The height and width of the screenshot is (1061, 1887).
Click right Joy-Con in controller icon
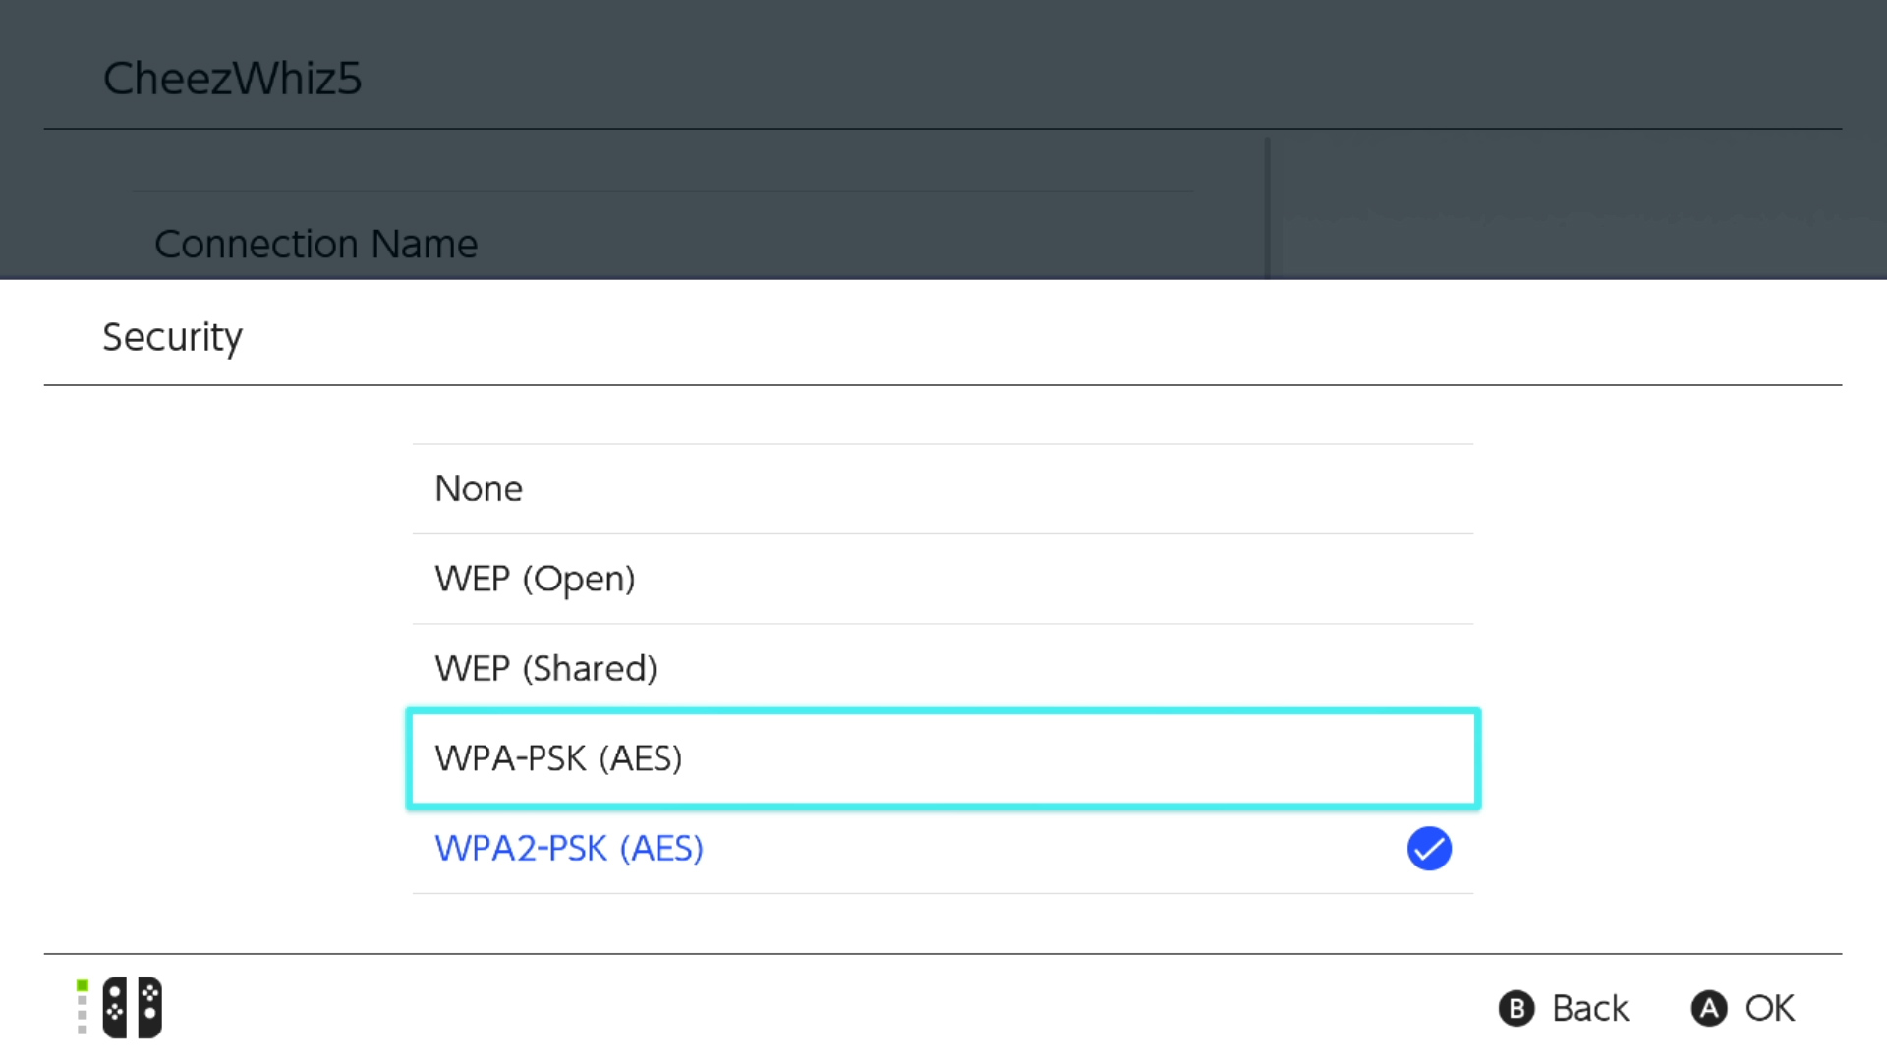tap(149, 1007)
